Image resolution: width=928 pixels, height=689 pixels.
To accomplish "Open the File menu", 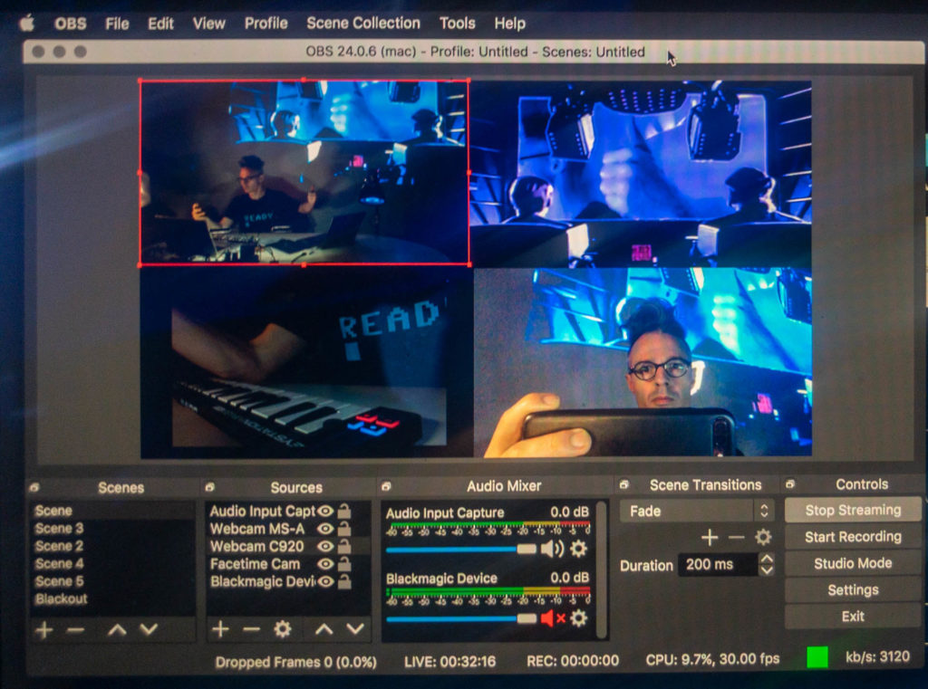I will [x=117, y=24].
